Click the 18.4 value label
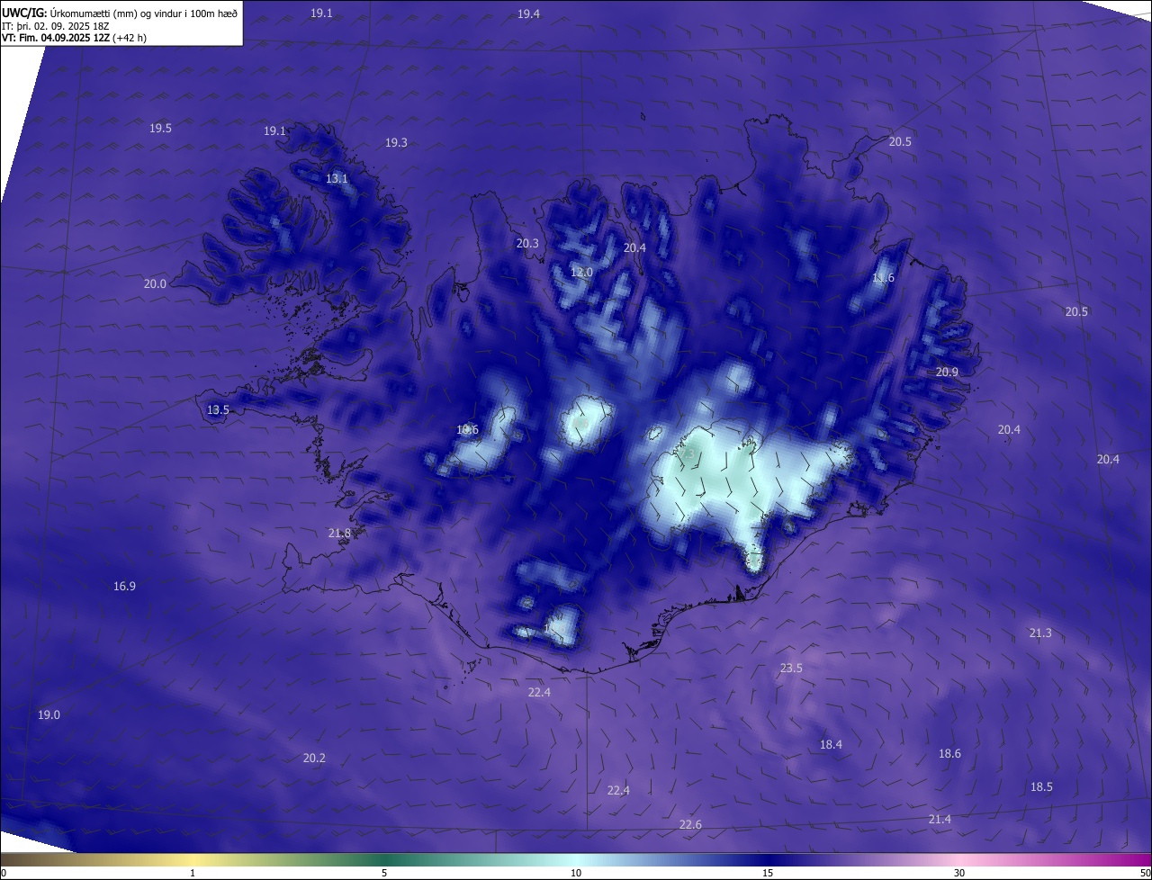 click(x=831, y=745)
